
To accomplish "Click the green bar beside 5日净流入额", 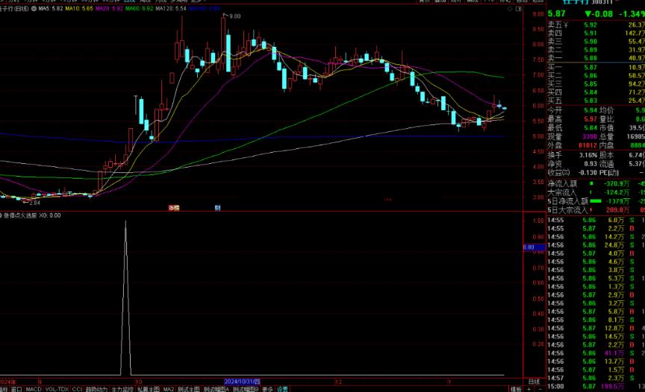I will click(596, 201).
